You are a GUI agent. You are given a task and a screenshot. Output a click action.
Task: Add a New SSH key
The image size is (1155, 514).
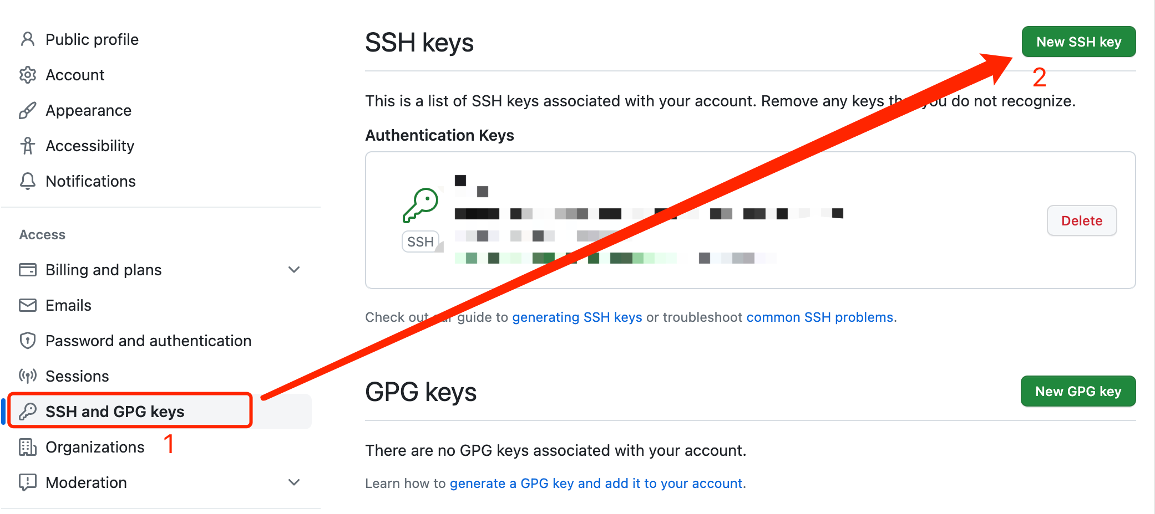coord(1078,42)
